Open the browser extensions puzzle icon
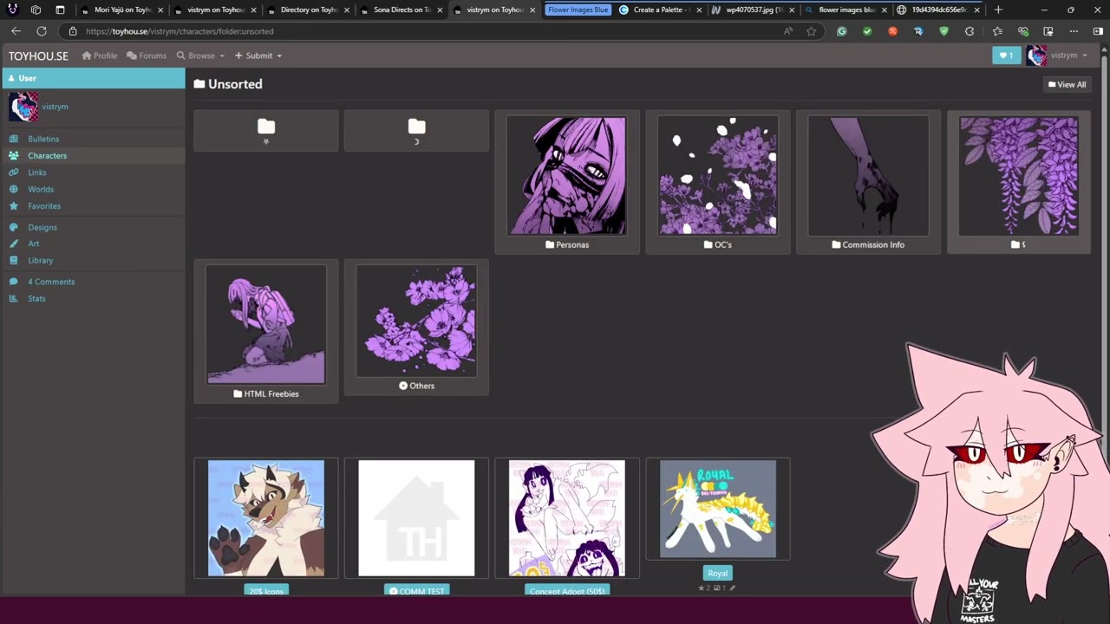 [x=970, y=31]
